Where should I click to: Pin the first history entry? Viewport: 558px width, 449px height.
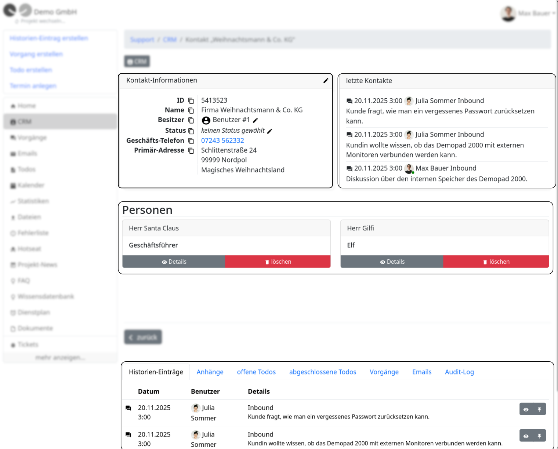click(539, 409)
